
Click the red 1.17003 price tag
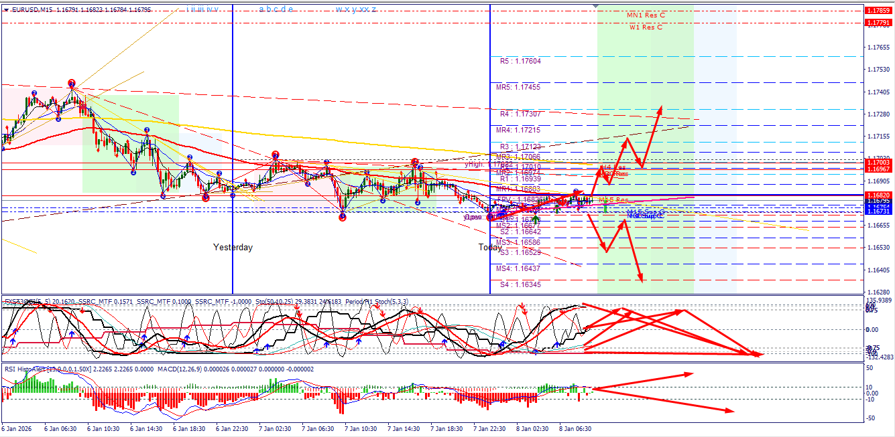[x=878, y=163]
